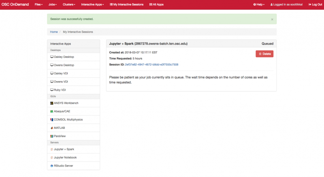Click the MATLAB icon in sidebar
Screen dimensions: 324x177
[x=52, y=128]
